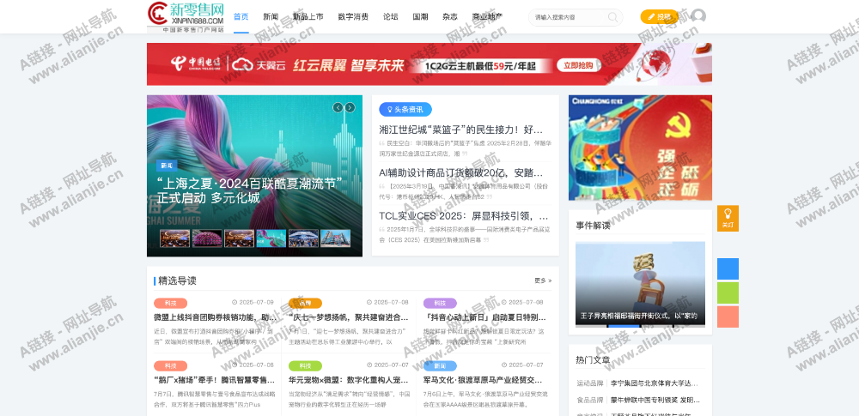Screen dimensions: 859x416
Task: Open the user avatar icon
Action: (x=698, y=16)
